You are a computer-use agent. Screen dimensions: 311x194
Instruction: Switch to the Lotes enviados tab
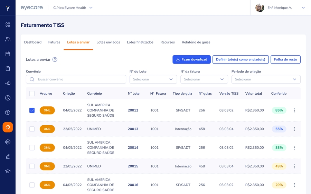tap(108, 42)
